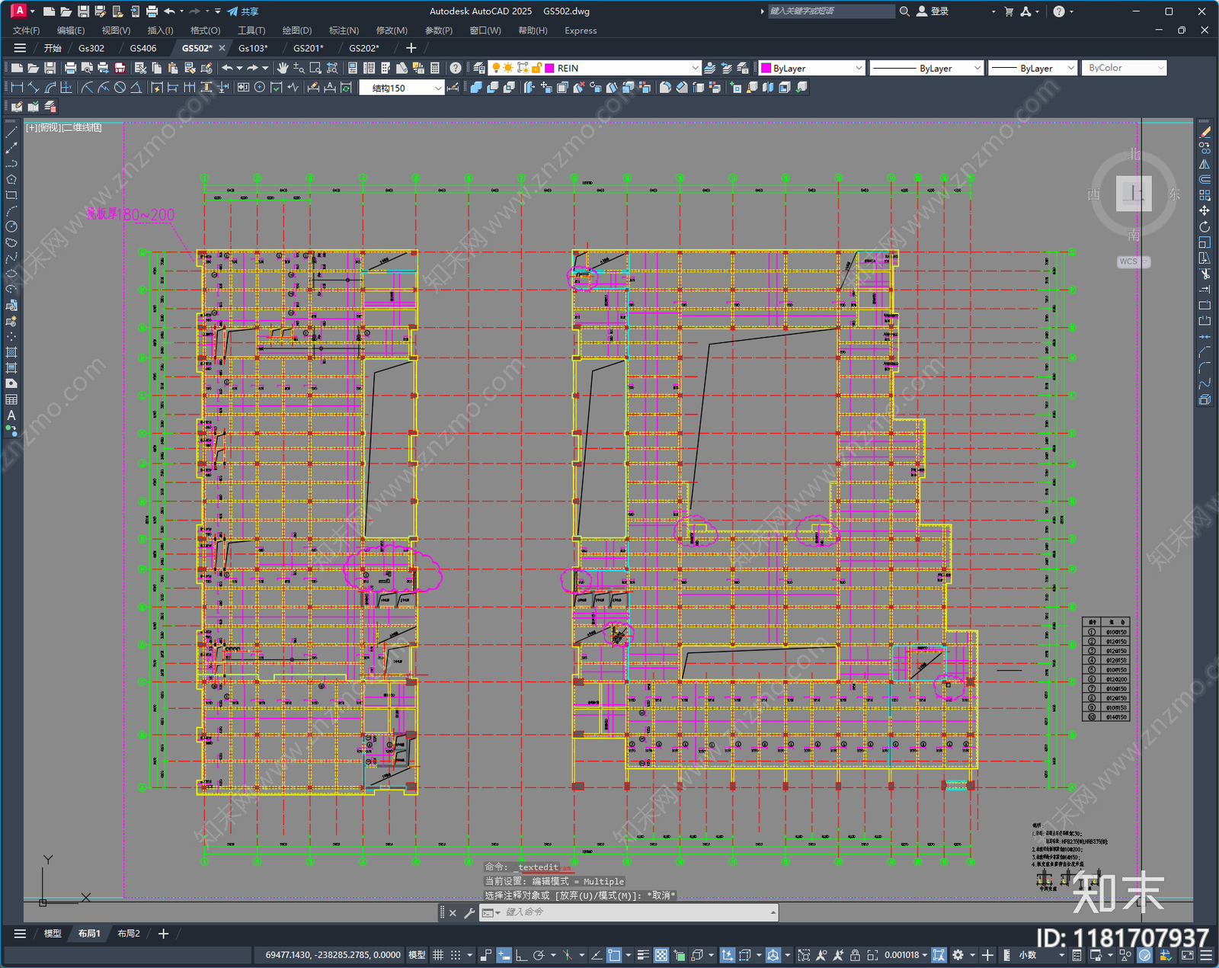Open the Express menu

pyautogui.click(x=581, y=30)
